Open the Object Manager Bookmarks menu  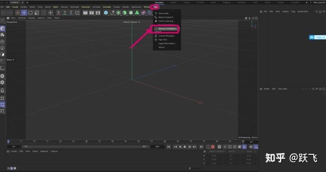303,11
